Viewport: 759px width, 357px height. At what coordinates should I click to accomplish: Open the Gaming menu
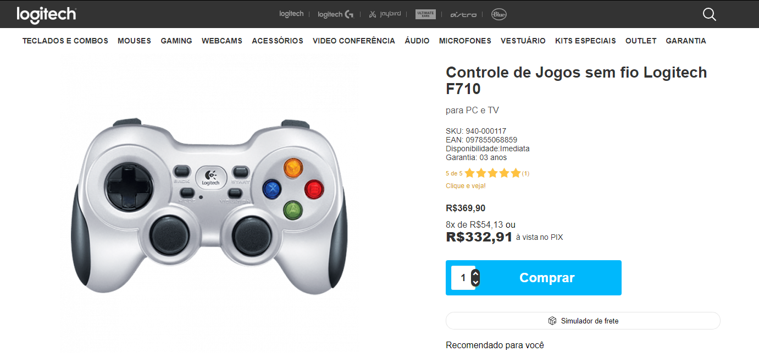[176, 41]
